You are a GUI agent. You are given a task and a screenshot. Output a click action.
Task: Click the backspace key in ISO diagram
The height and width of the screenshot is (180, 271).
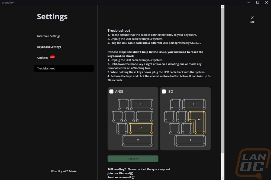194,104
